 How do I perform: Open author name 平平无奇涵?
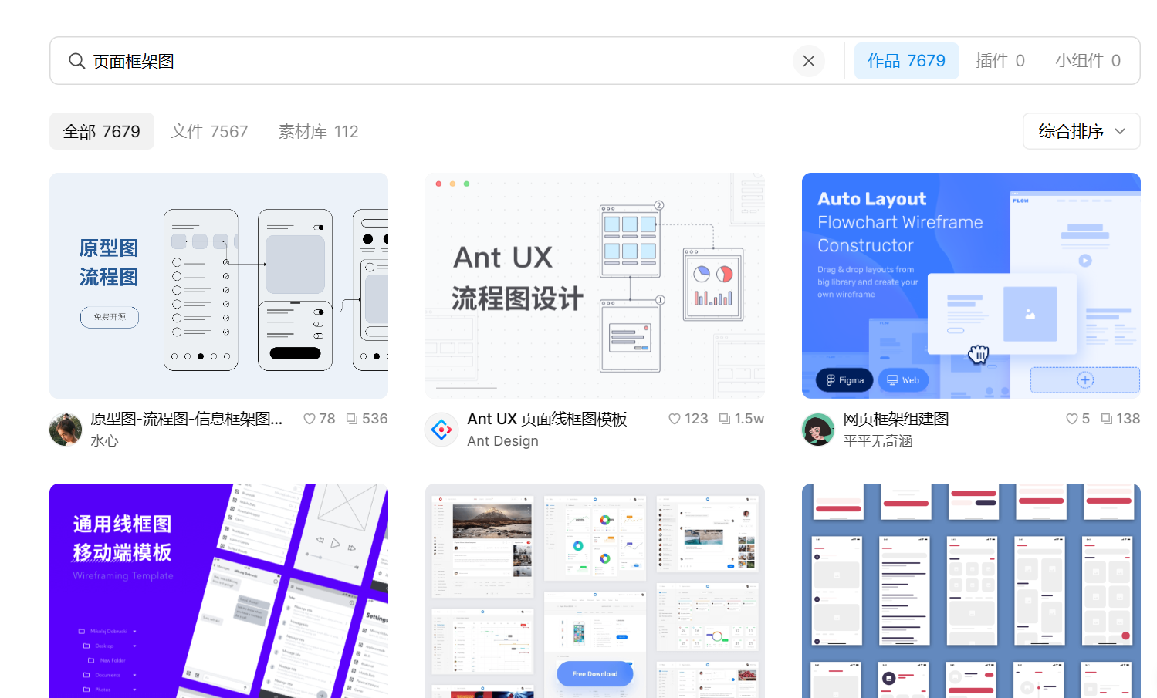point(878,441)
